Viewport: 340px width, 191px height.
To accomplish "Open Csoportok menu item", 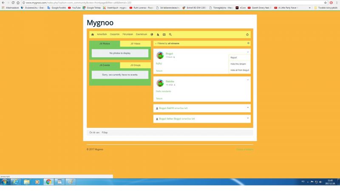I will coord(115,34).
